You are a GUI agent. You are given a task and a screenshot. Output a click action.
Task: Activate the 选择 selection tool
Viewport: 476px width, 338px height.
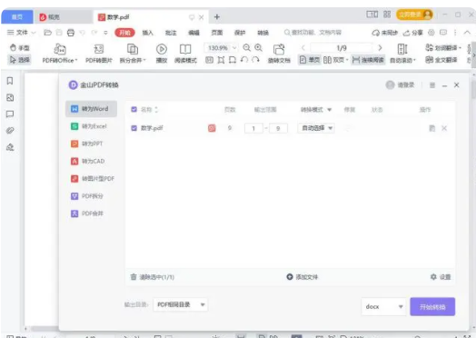(x=19, y=60)
